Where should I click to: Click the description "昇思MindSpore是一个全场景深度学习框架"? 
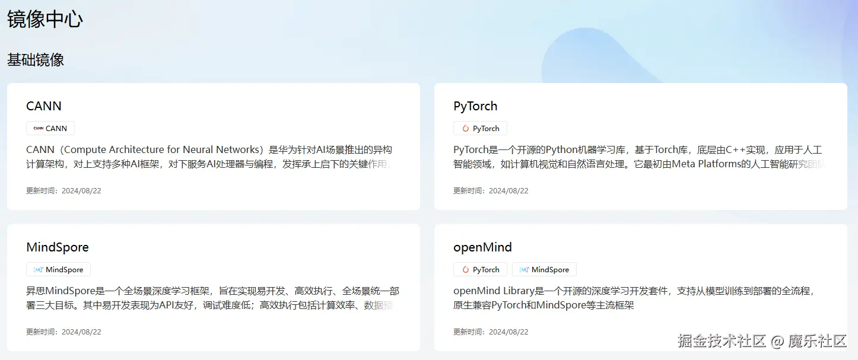click(213, 298)
